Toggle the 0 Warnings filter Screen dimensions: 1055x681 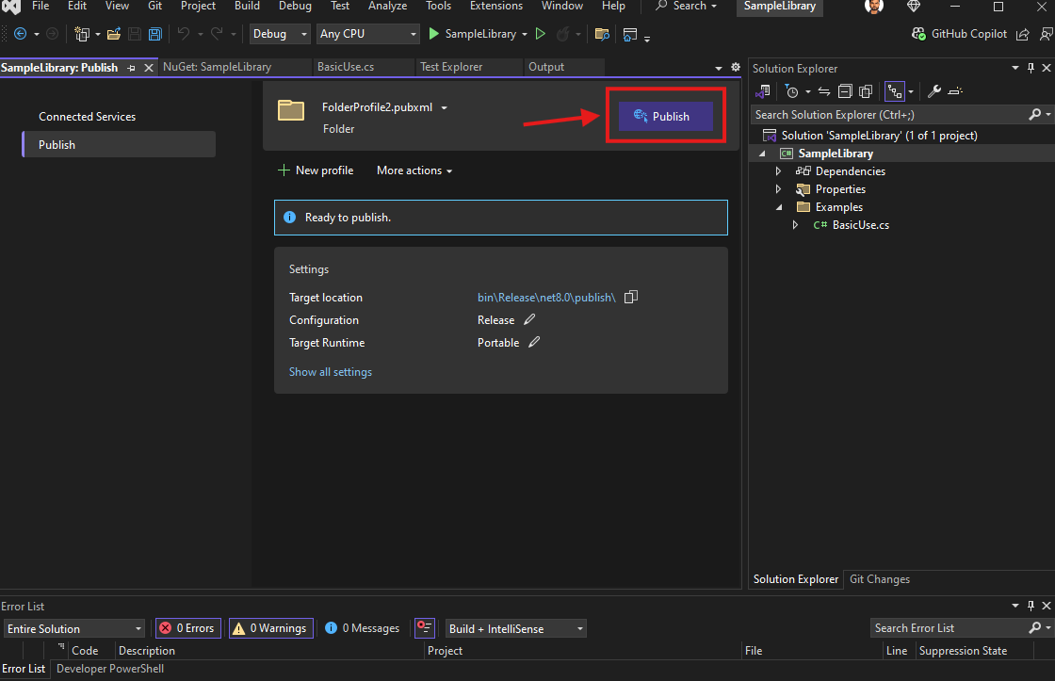click(x=270, y=628)
